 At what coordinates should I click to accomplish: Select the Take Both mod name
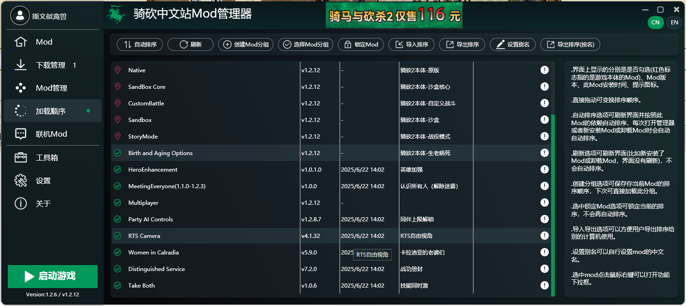[x=141, y=285]
